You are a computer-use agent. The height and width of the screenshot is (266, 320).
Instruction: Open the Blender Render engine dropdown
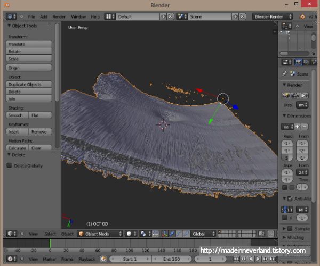coord(272,16)
